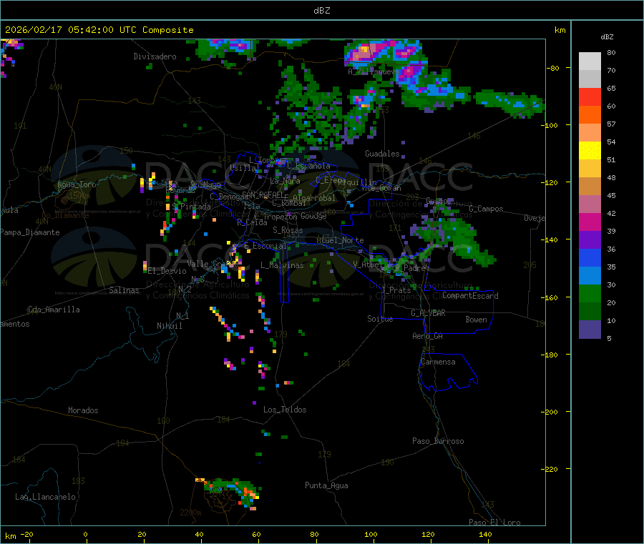Select the 5 dBZ slate-blue swatch
This screenshot has width=644, height=544.
(x=590, y=330)
